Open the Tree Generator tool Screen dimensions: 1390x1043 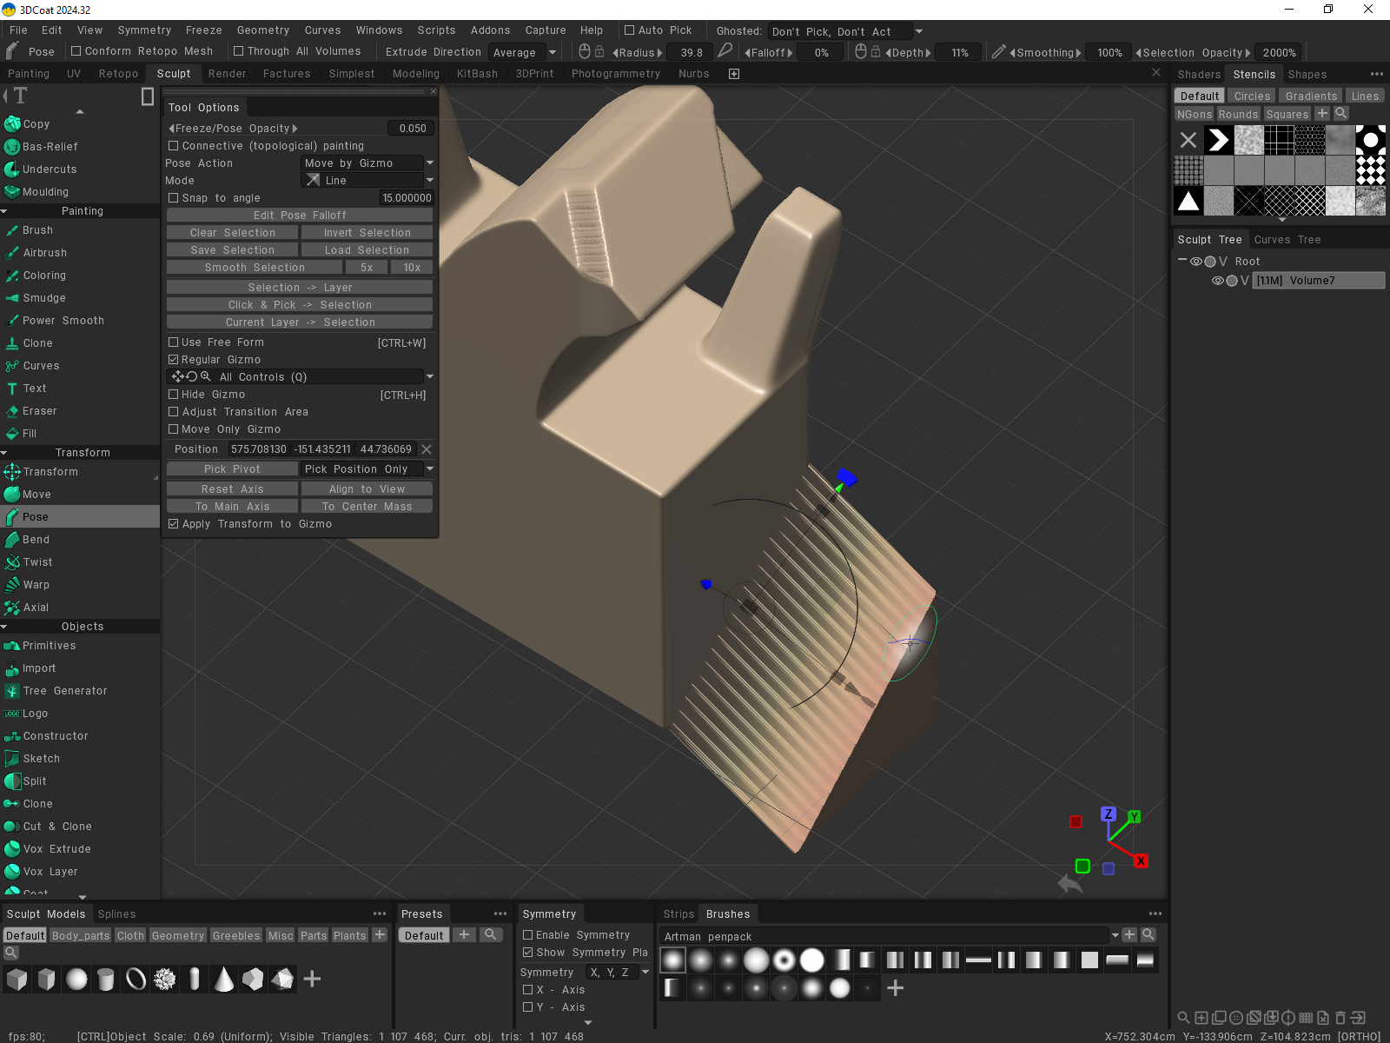[64, 691]
